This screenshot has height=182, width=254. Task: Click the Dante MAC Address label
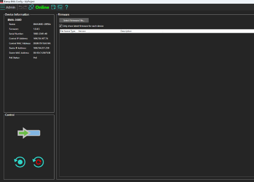tap(19, 53)
